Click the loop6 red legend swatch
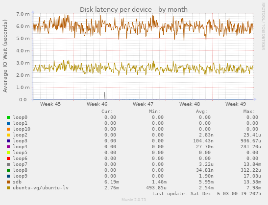The image size is (268, 205). point(8,159)
